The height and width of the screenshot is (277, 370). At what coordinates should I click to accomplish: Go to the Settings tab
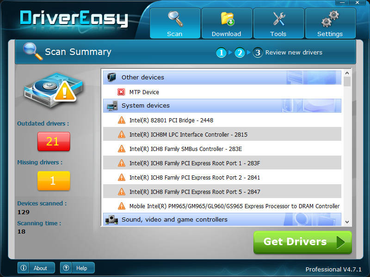coord(330,23)
